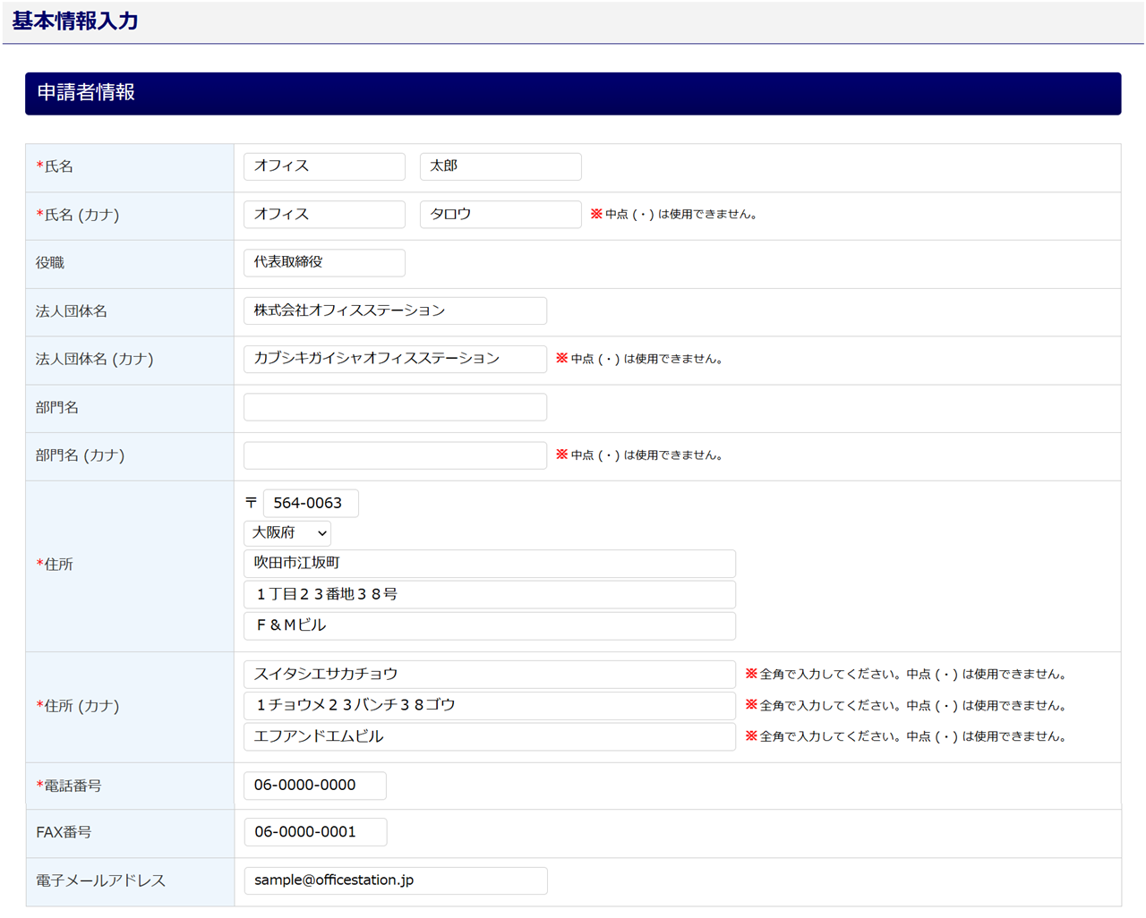Select the FAX番号 field 06-0000-0001

click(x=315, y=832)
